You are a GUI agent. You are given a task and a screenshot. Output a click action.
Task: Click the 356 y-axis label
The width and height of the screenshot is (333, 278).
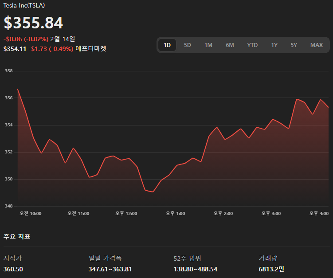(9, 98)
